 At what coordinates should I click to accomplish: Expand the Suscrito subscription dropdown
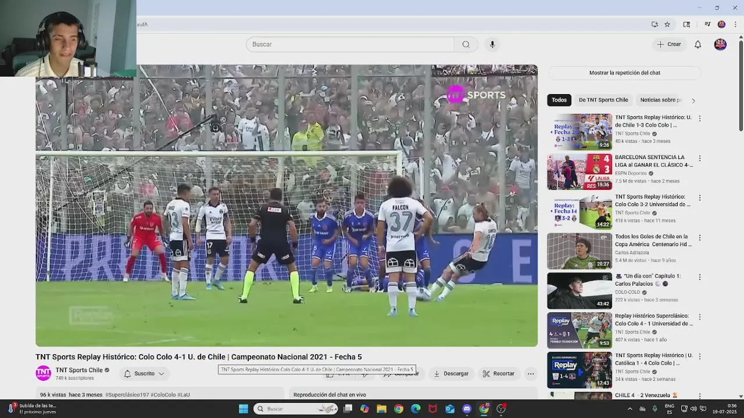click(144, 373)
